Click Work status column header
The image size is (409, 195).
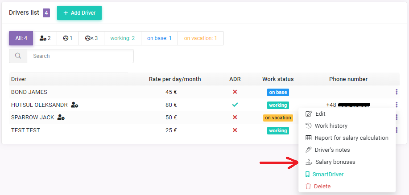click(278, 79)
